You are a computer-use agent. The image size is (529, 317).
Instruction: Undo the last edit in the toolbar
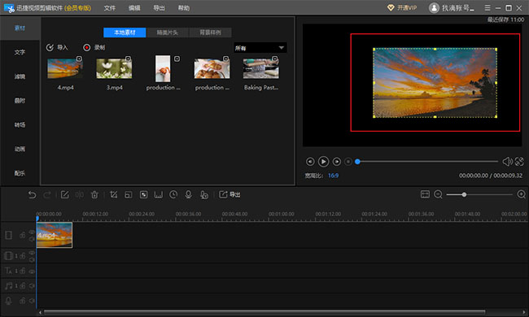click(32, 195)
